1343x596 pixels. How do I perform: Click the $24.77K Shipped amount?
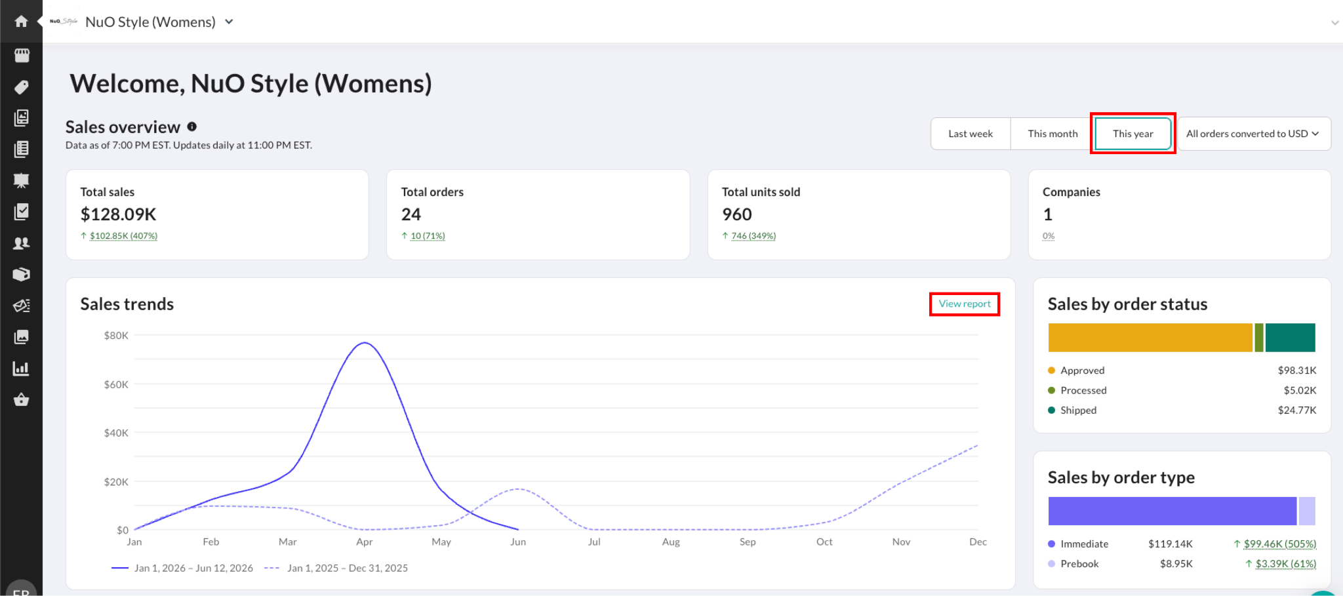(1297, 410)
